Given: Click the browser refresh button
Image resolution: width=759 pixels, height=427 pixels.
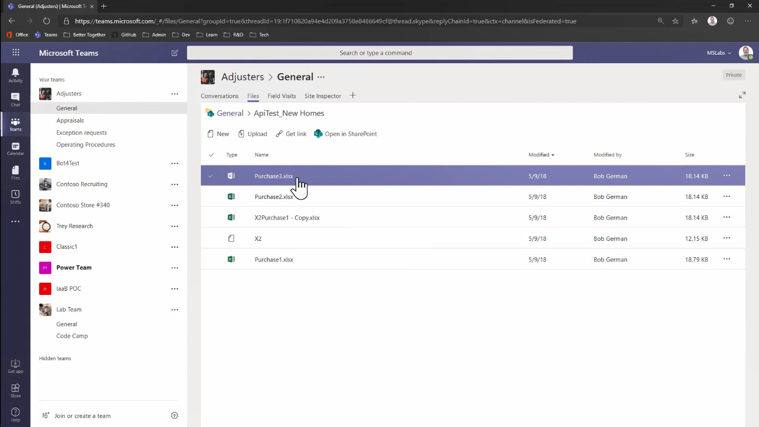Looking at the screenshot, I should click(x=47, y=21).
